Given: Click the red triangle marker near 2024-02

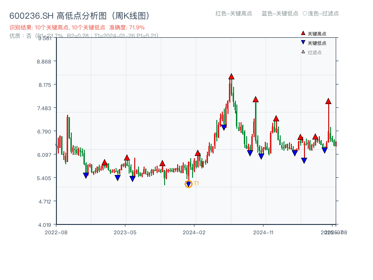Looking at the screenshot, I should [199, 152].
